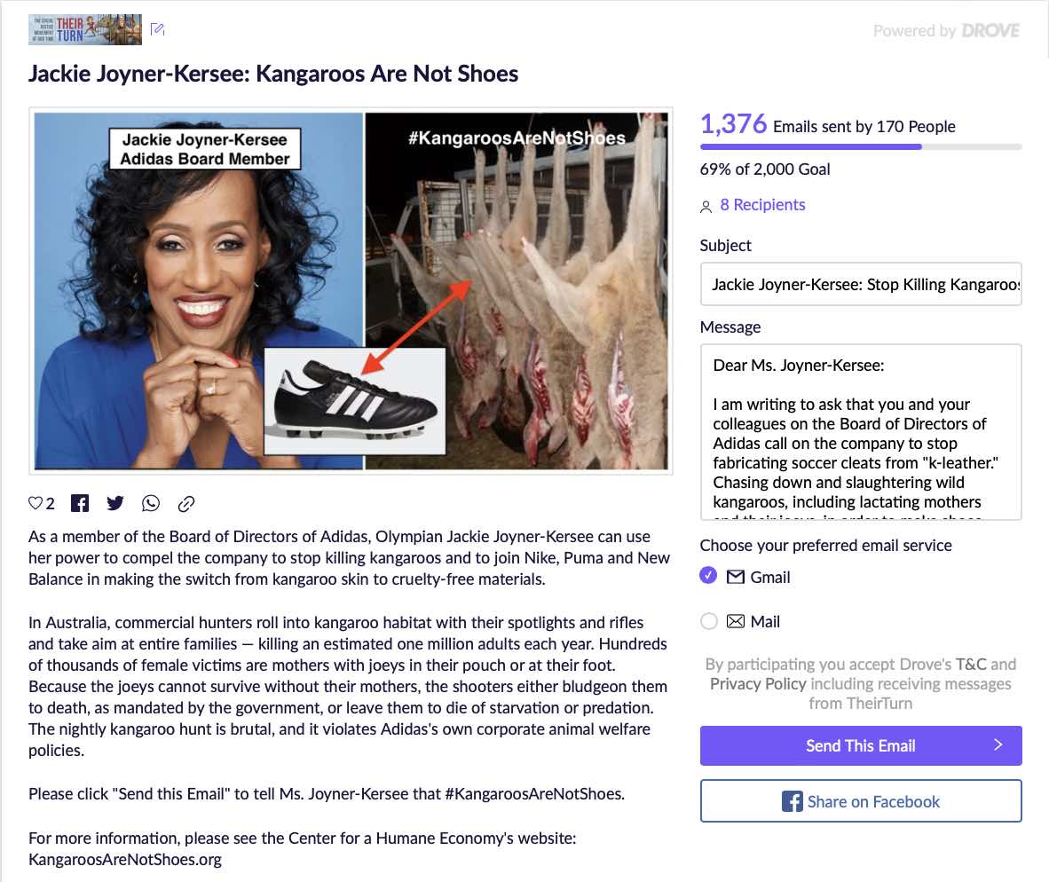
Task: Click Send This Email button
Action: click(x=860, y=745)
